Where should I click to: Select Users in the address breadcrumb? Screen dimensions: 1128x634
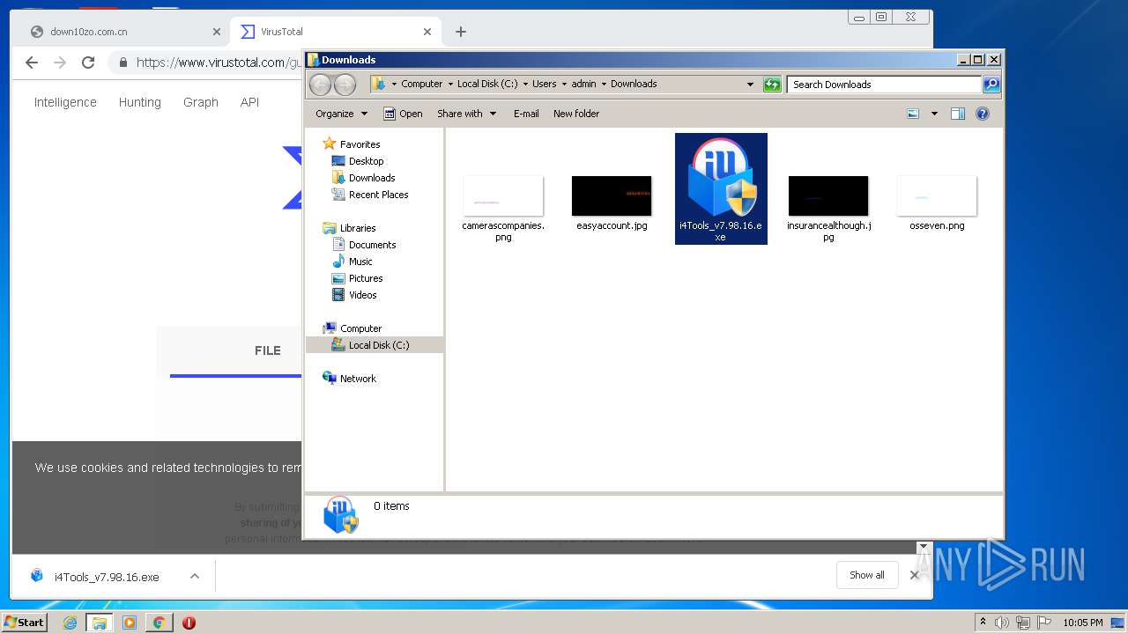point(544,85)
